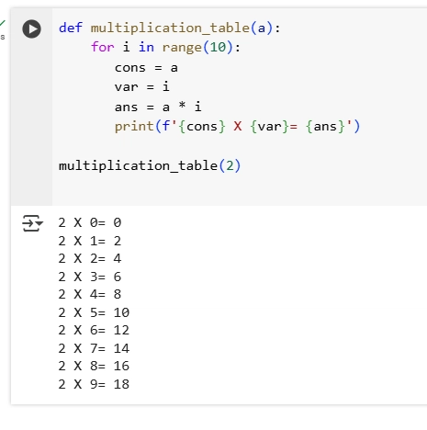Open the cell output actions icon
427x430 pixels.
coord(32,223)
